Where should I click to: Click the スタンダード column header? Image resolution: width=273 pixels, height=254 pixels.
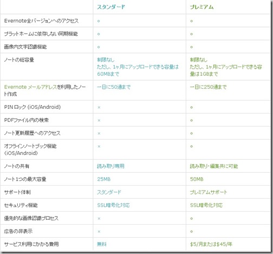pyautogui.click(x=111, y=7)
